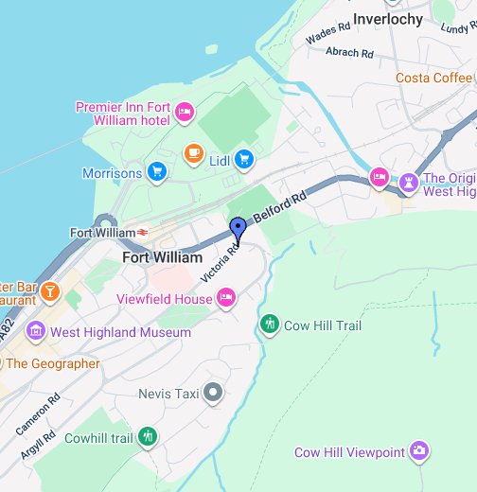Select the pink hotel pin beside Belford Rd river
Viewport: 477px width, 492px height.
click(x=380, y=178)
